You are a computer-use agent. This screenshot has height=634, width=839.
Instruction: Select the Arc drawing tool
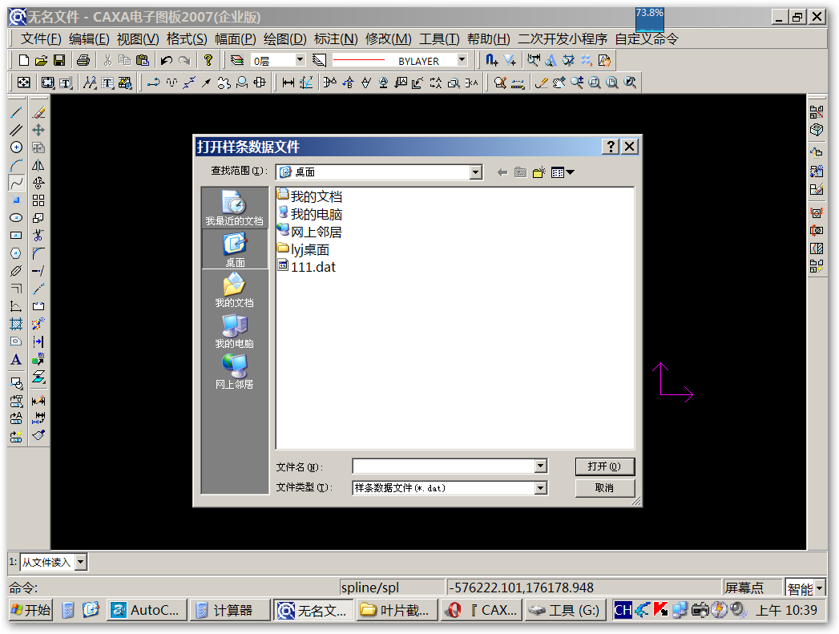[16, 165]
